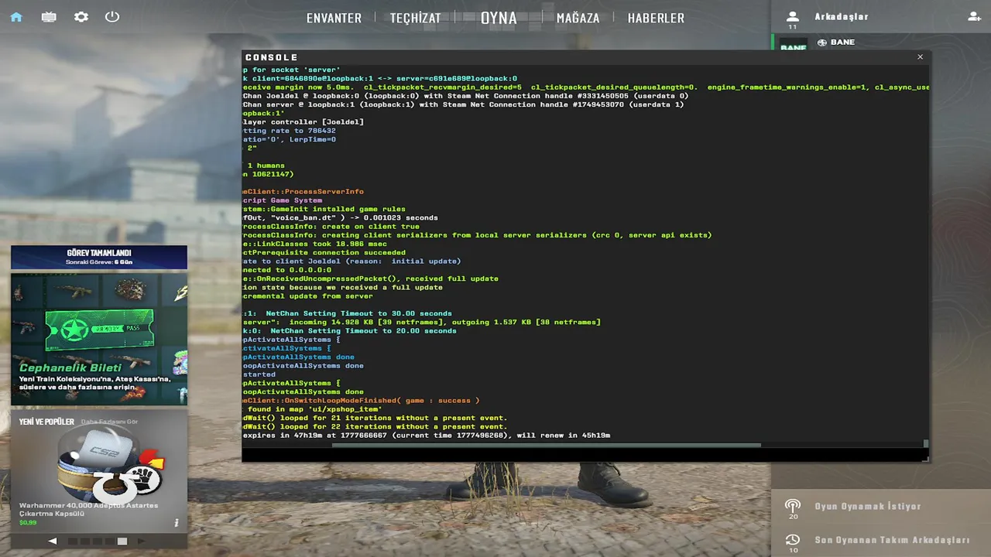Image resolution: width=991 pixels, height=557 pixels.
Task: Open the MAĞAZA tab
Action: click(x=578, y=18)
